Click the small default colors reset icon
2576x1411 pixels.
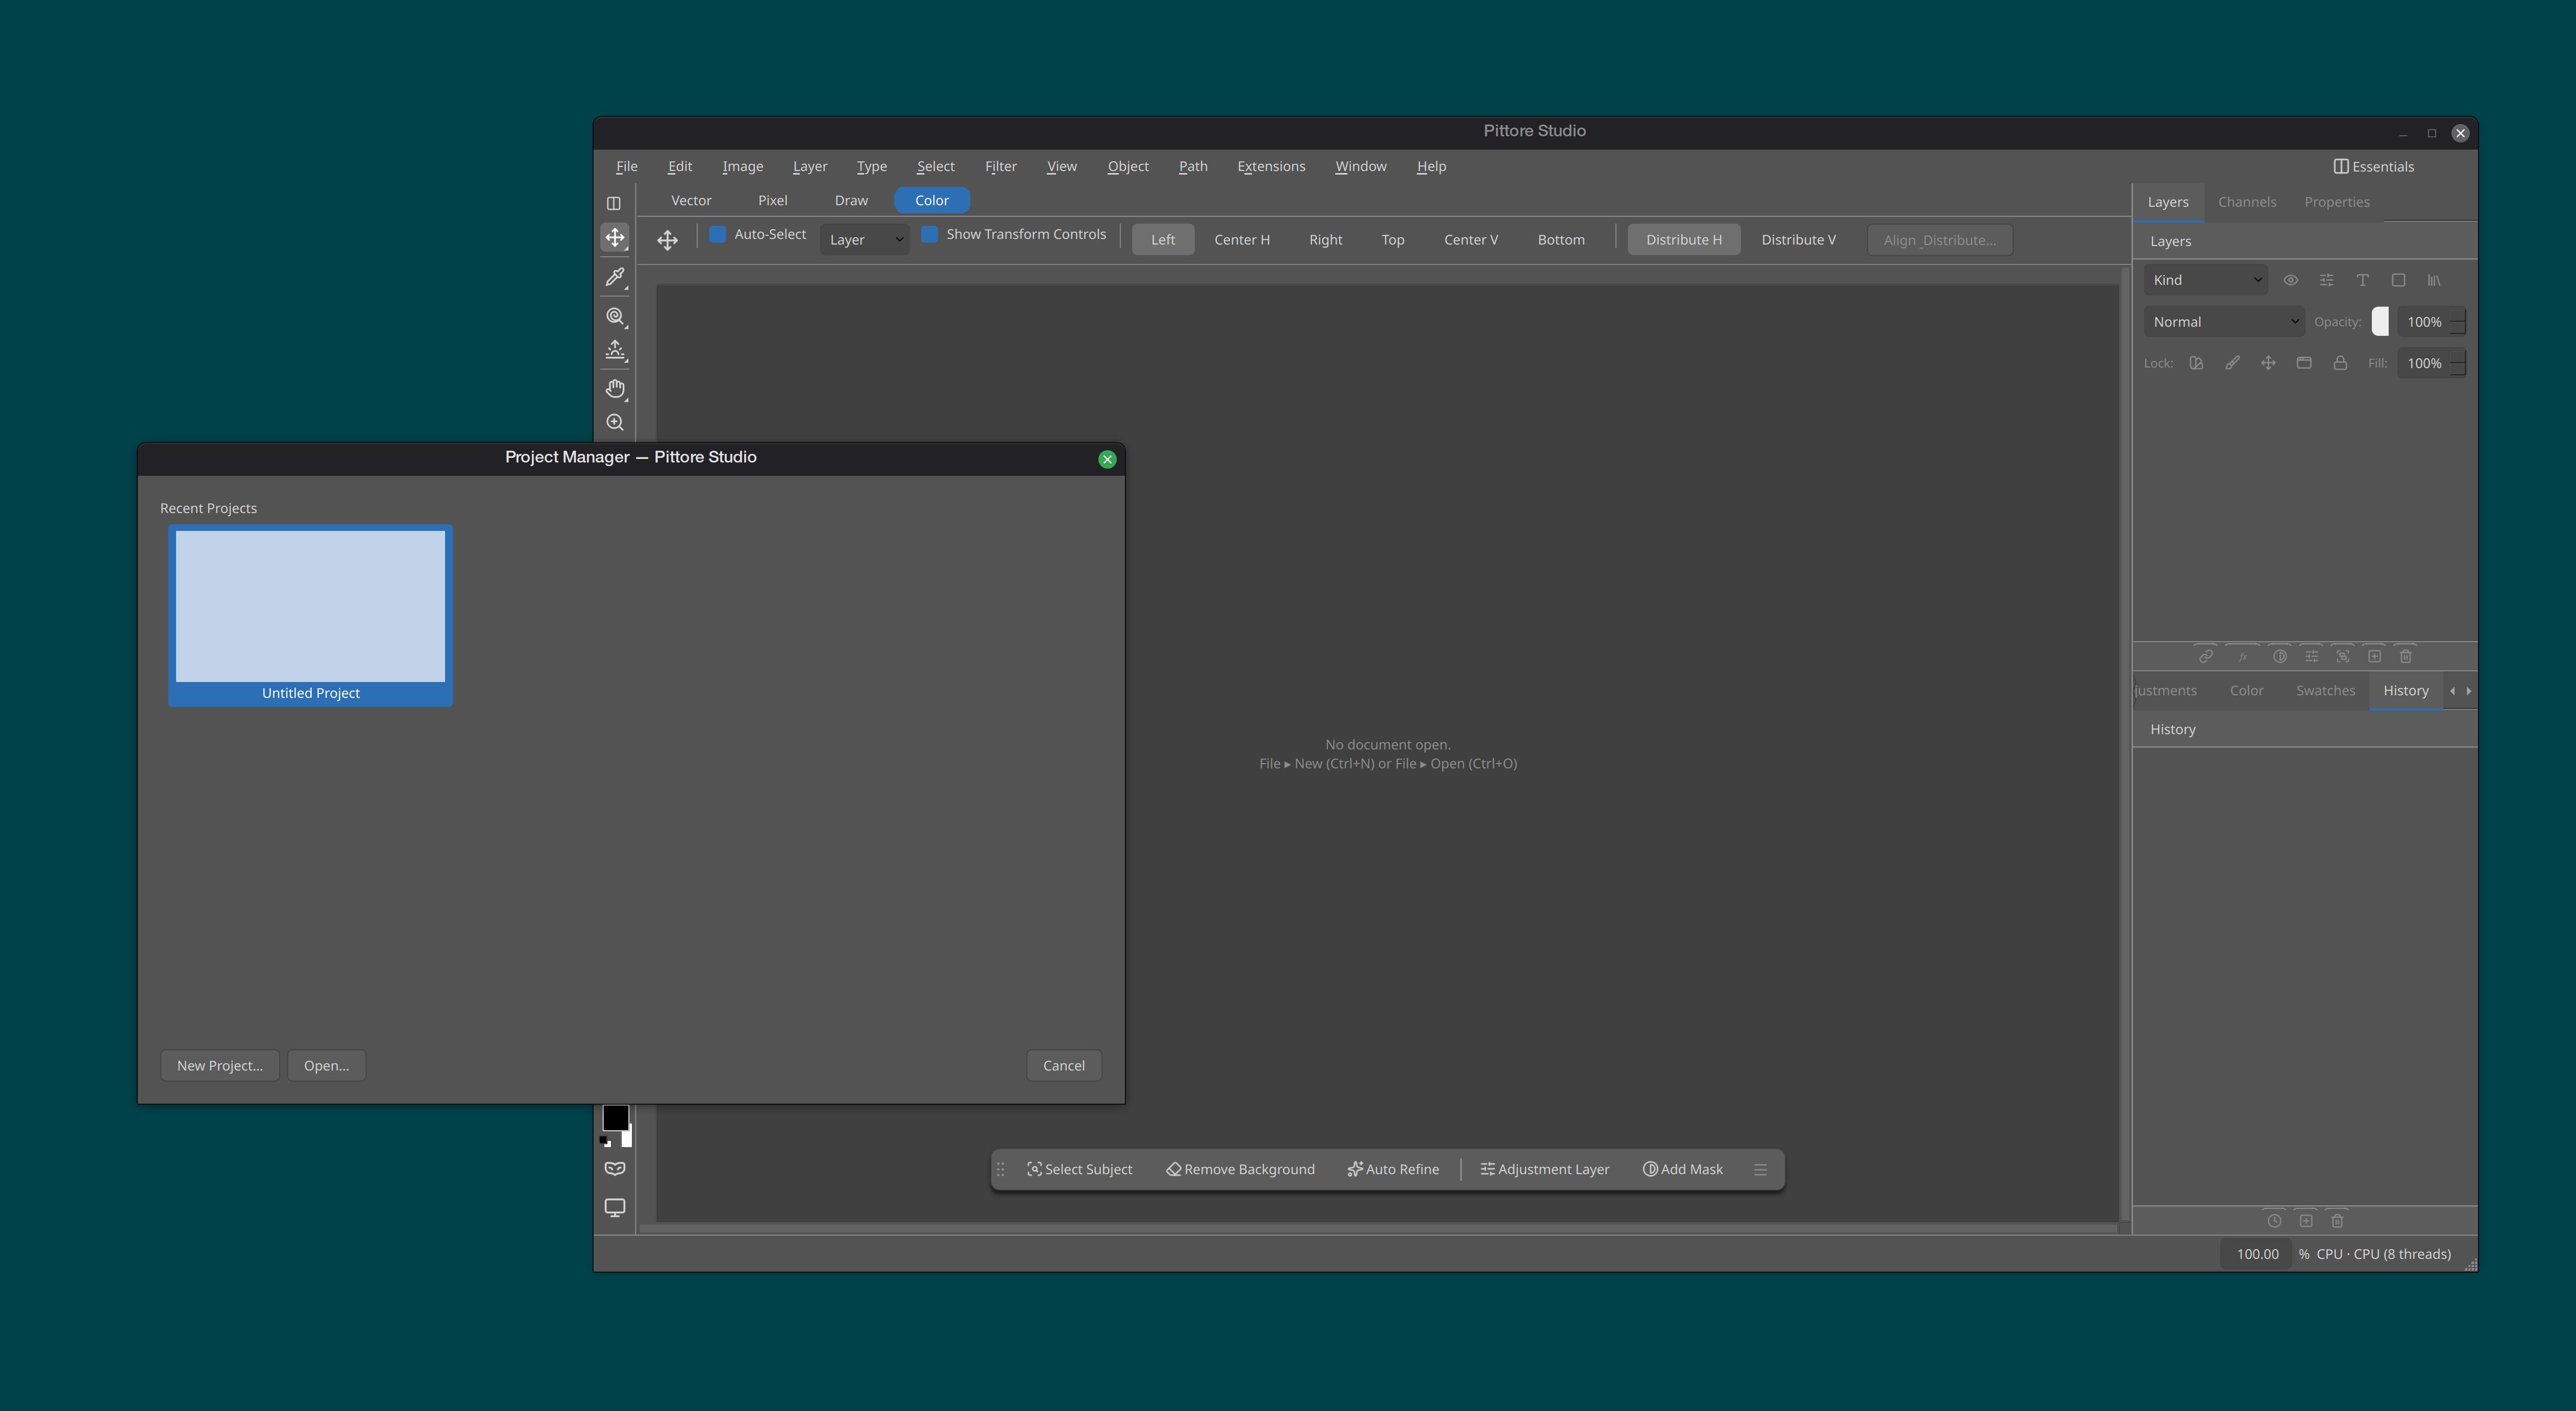[x=605, y=1141]
